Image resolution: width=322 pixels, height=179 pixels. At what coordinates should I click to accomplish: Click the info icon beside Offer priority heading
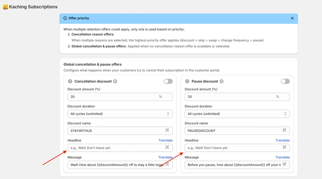point(65,18)
